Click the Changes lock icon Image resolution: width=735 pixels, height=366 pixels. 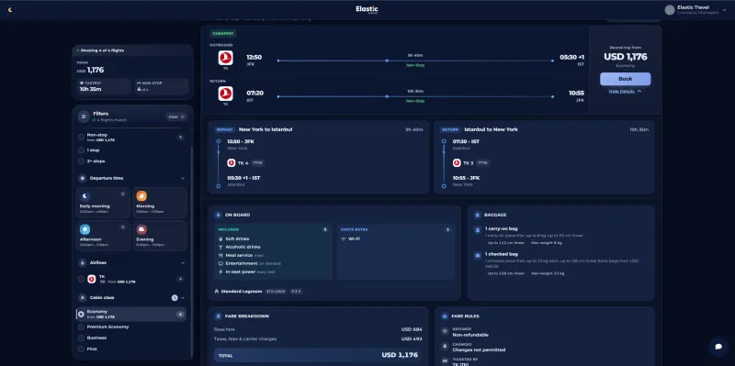pyautogui.click(x=445, y=347)
